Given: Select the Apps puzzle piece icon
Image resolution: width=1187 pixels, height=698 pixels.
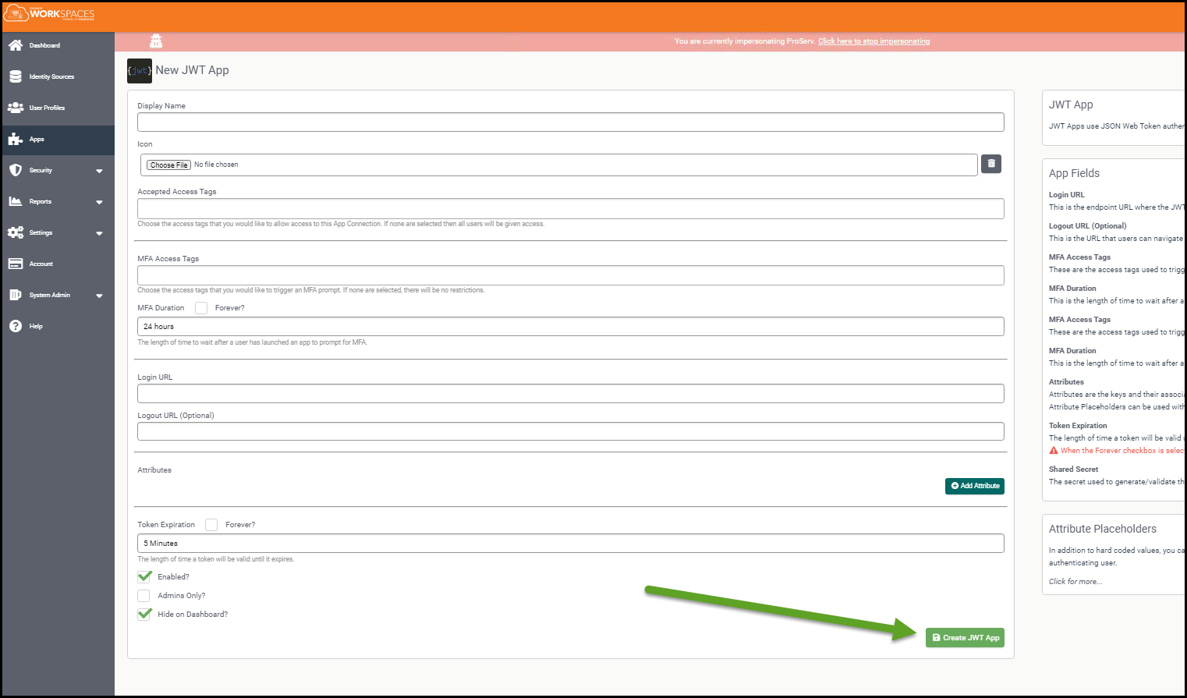Looking at the screenshot, I should [x=16, y=139].
